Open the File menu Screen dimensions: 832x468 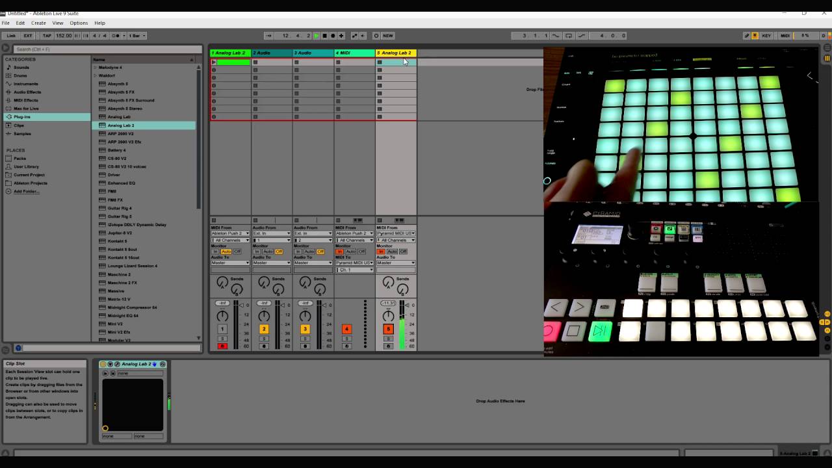pyautogui.click(x=5, y=23)
